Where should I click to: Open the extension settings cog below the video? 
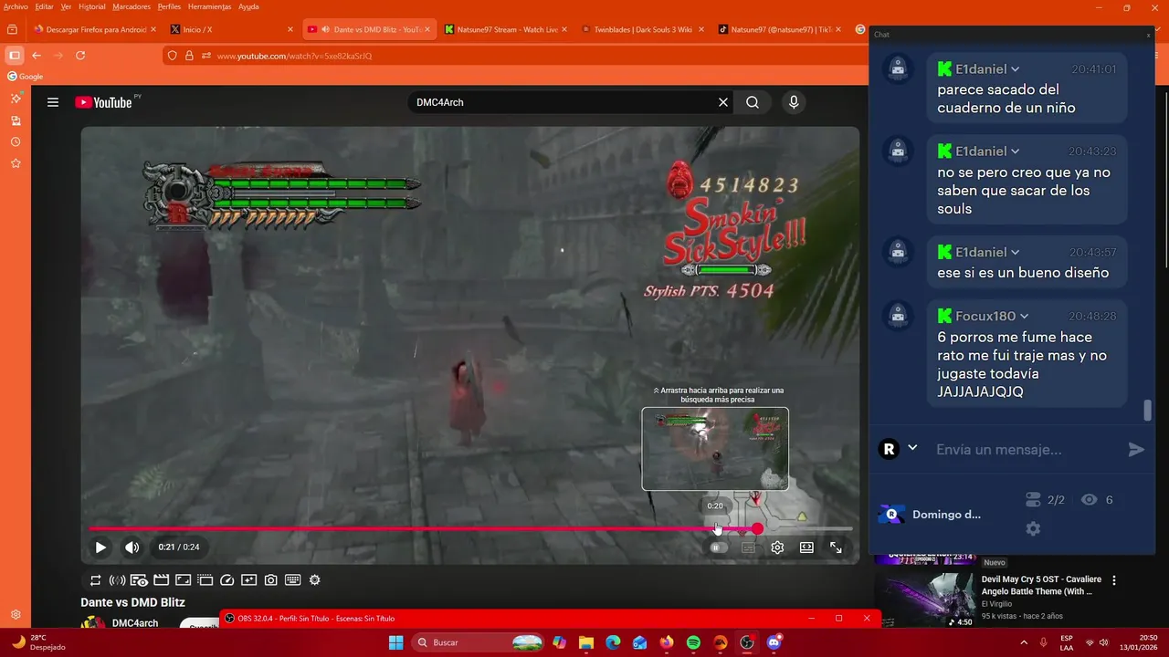[x=315, y=580]
